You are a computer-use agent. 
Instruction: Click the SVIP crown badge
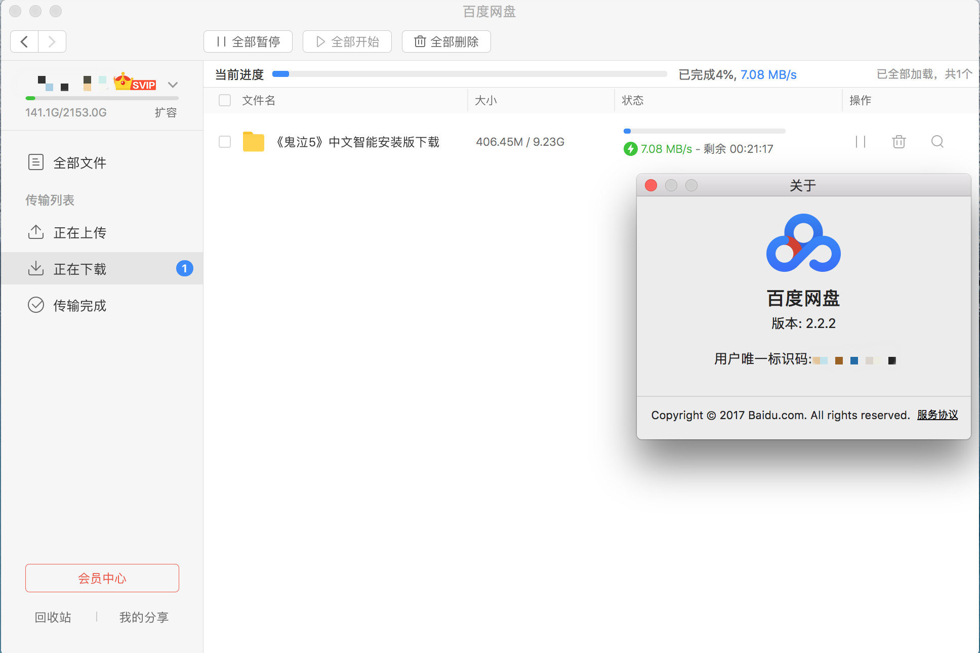pos(135,82)
